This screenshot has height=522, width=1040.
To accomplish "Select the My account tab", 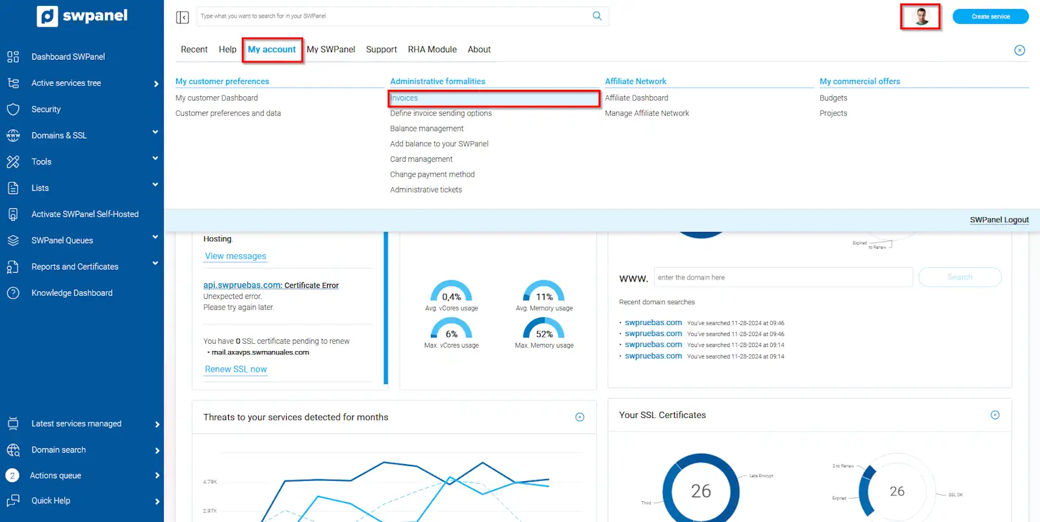I will point(272,49).
